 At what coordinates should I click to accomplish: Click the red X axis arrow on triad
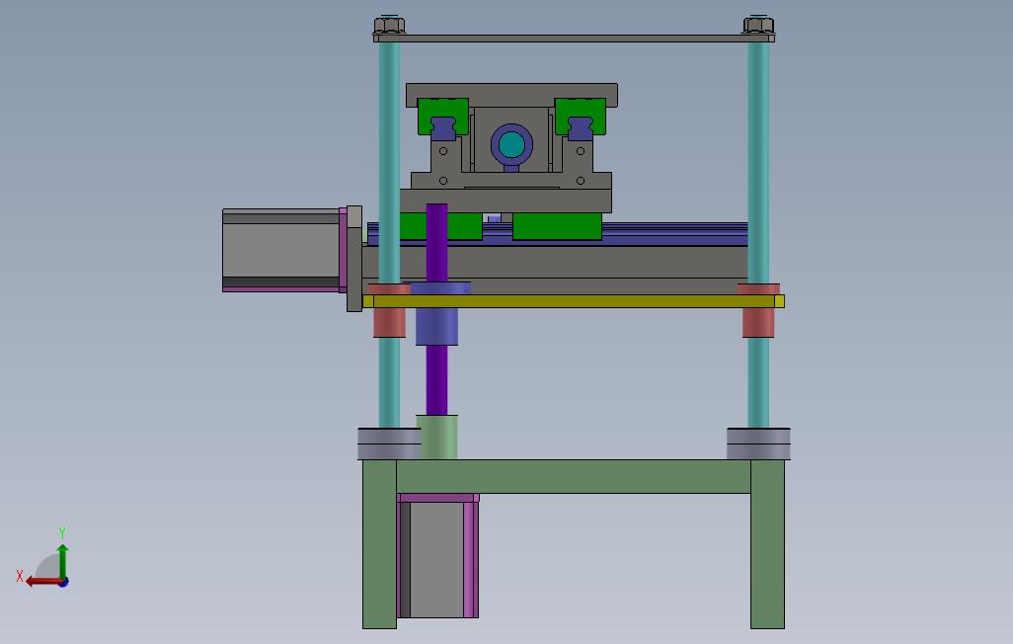(x=43, y=582)
